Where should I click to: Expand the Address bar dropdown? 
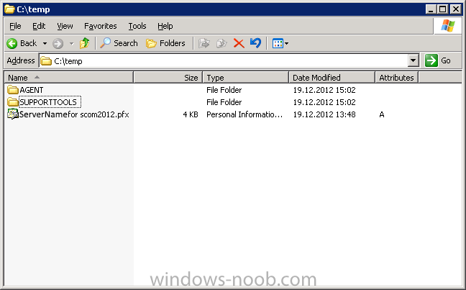413,60
